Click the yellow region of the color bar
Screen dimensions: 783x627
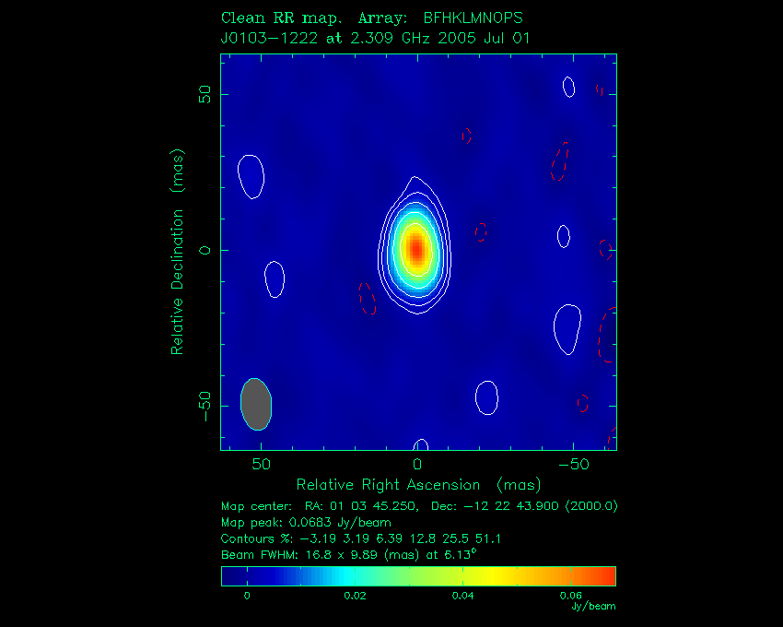click(492, 576)
